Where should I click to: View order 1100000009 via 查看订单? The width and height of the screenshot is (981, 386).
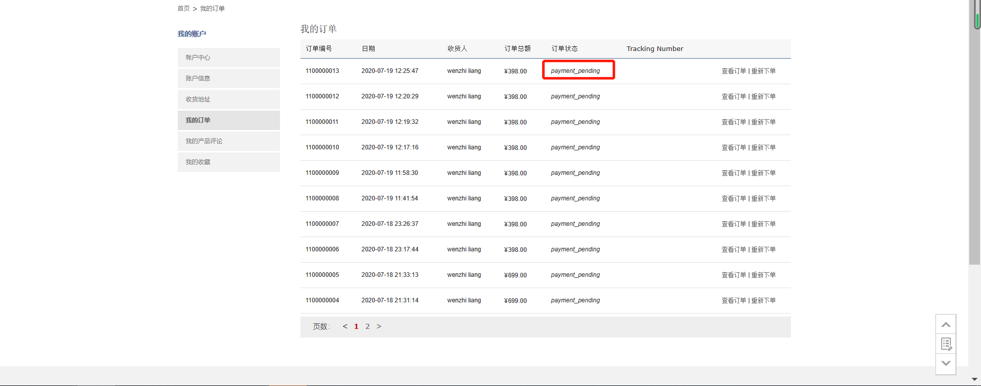(734, 173)
